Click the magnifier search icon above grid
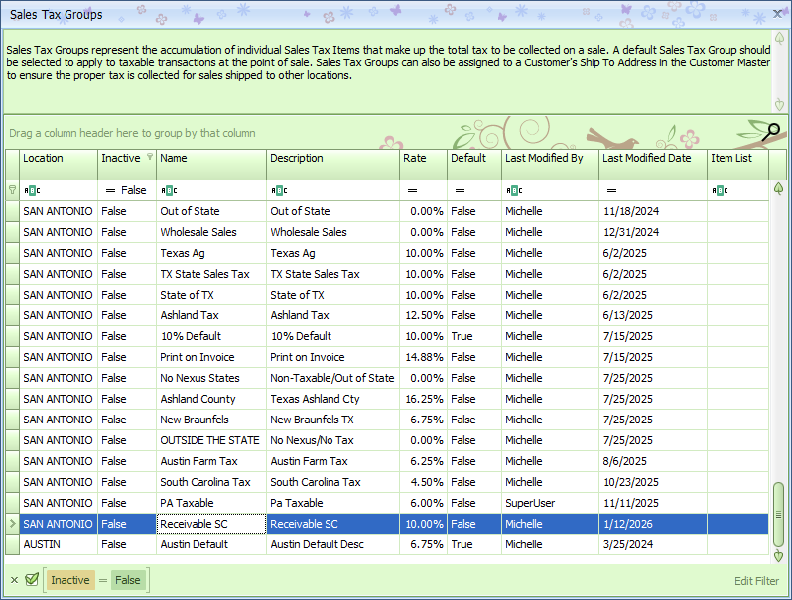The image size is (792, 600). coord(772,130)
